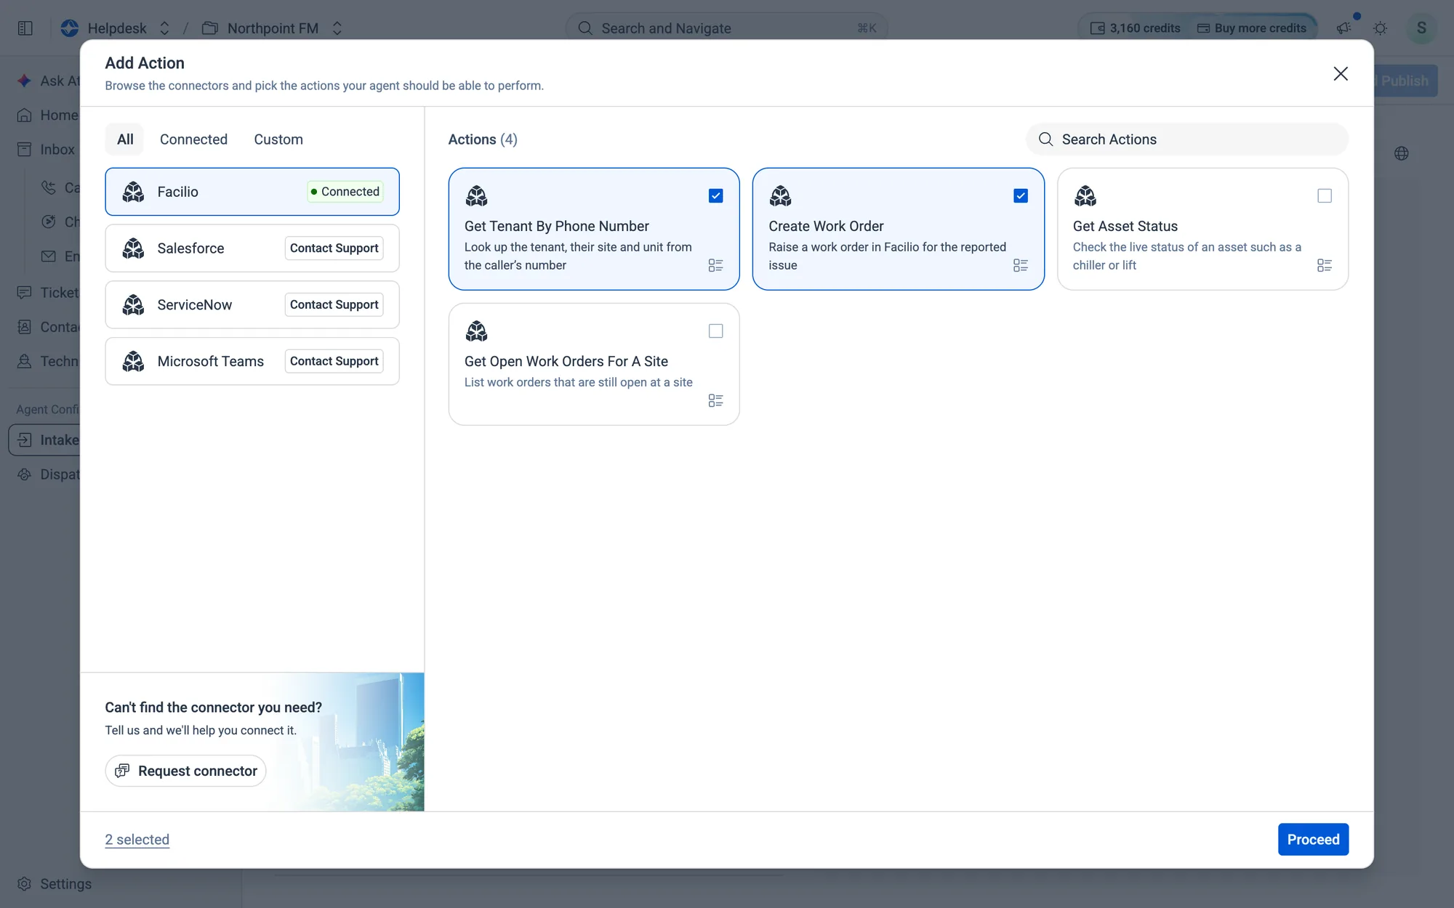Click the Microsoft Teams connector logo icon
1454x908 pixels.
click(133, 361)
